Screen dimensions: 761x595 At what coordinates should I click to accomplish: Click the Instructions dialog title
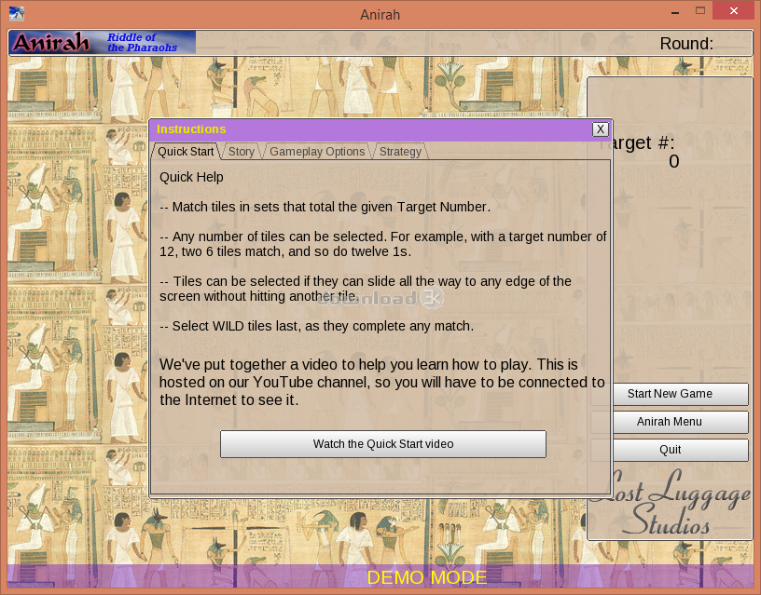pyautogui.click(x=191, y=129)
